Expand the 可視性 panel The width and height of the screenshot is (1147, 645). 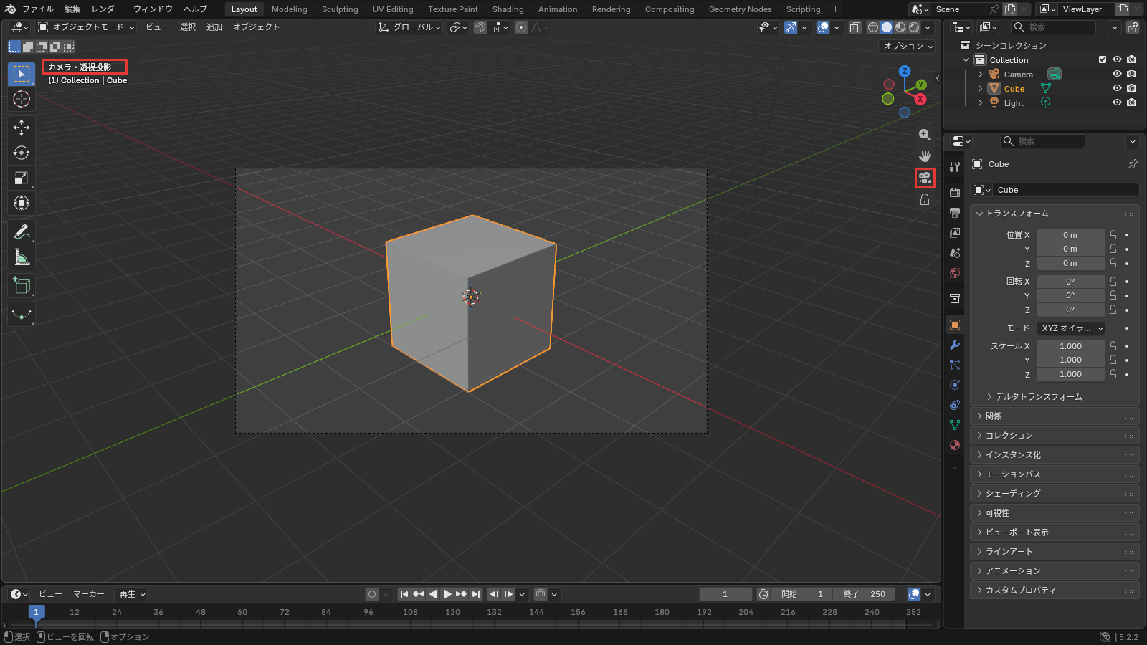1055,513
